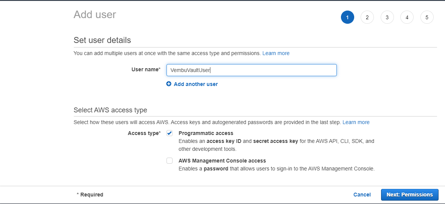The height and width of the screenshot is (204, 445).
Task: Open Learn more link under Set user details
Action: pyautogui.click(x=276, y=53)
